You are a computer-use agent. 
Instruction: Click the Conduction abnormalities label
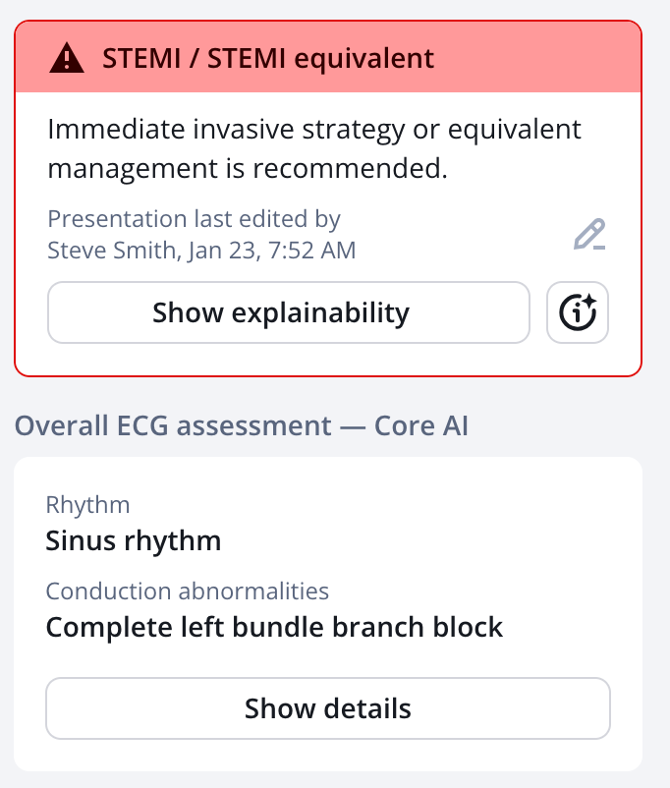(187, 591)
